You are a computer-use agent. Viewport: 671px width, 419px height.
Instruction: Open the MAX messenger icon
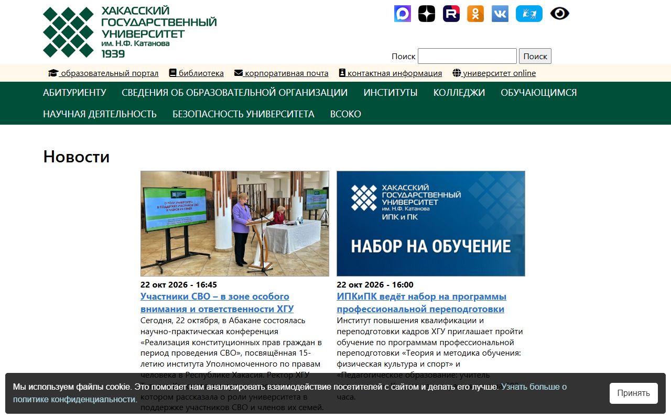[403, 14]
